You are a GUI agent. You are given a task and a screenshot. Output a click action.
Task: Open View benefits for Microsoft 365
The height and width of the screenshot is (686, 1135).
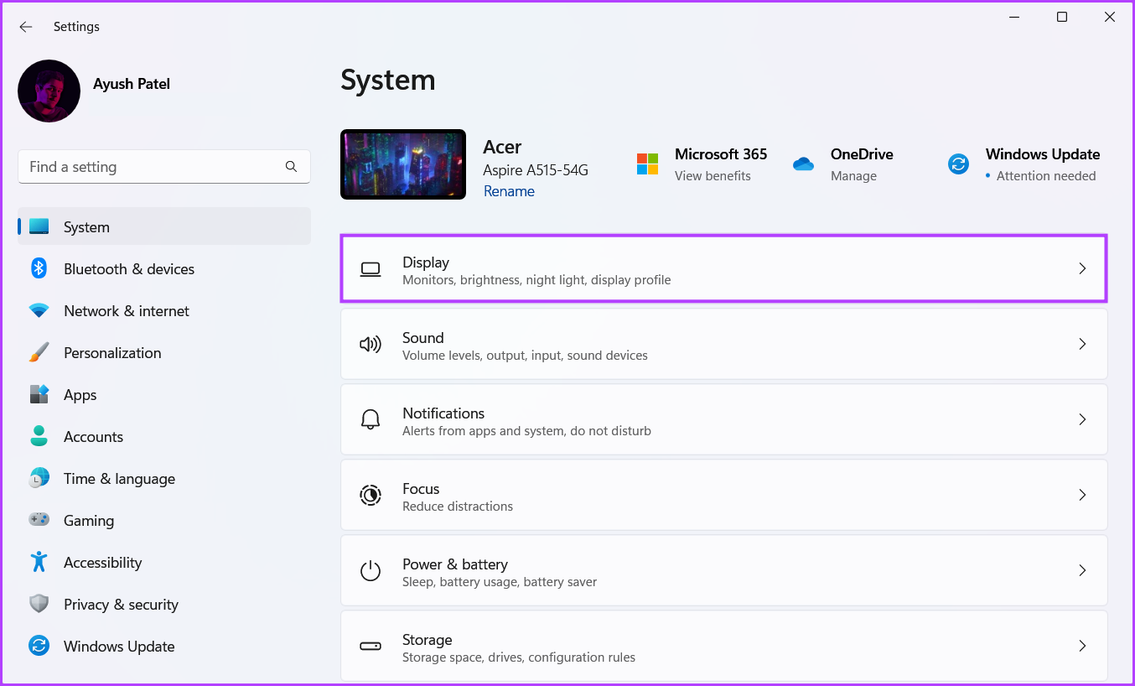712,175
